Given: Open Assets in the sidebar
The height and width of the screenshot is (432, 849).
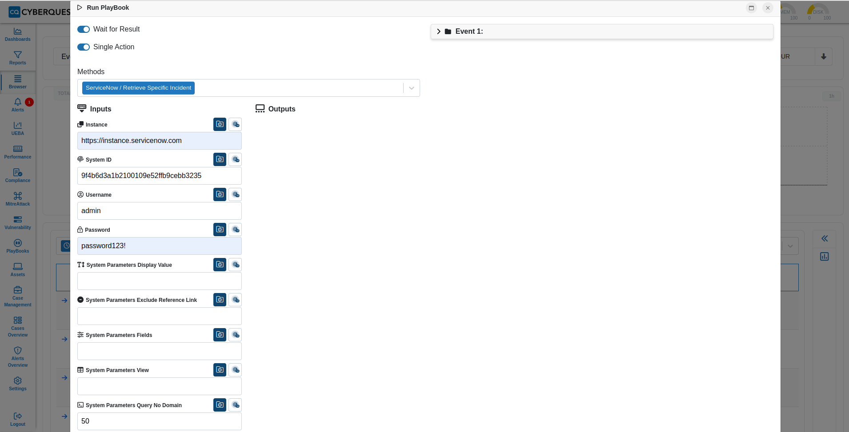Looking at the screenshot, I should pyautogui.click(x=18, y=270).
